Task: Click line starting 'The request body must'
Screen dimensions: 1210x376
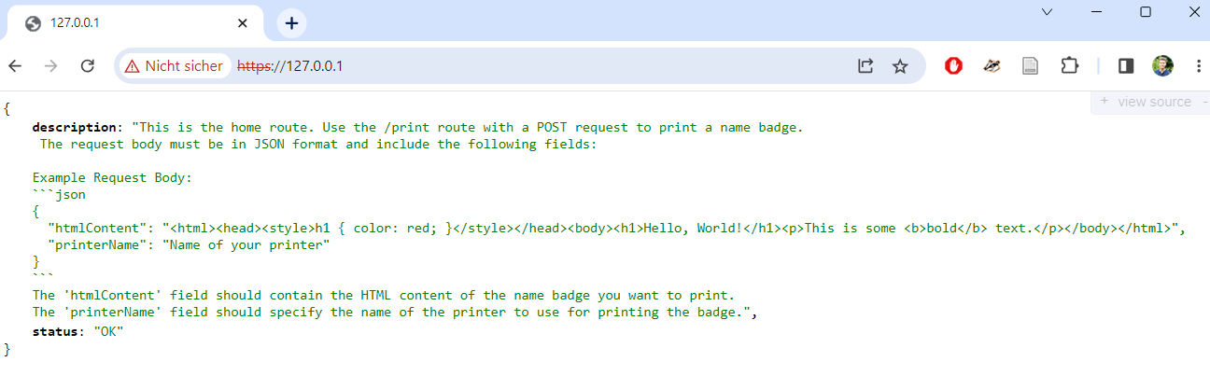Action: [x=317, y=145]
